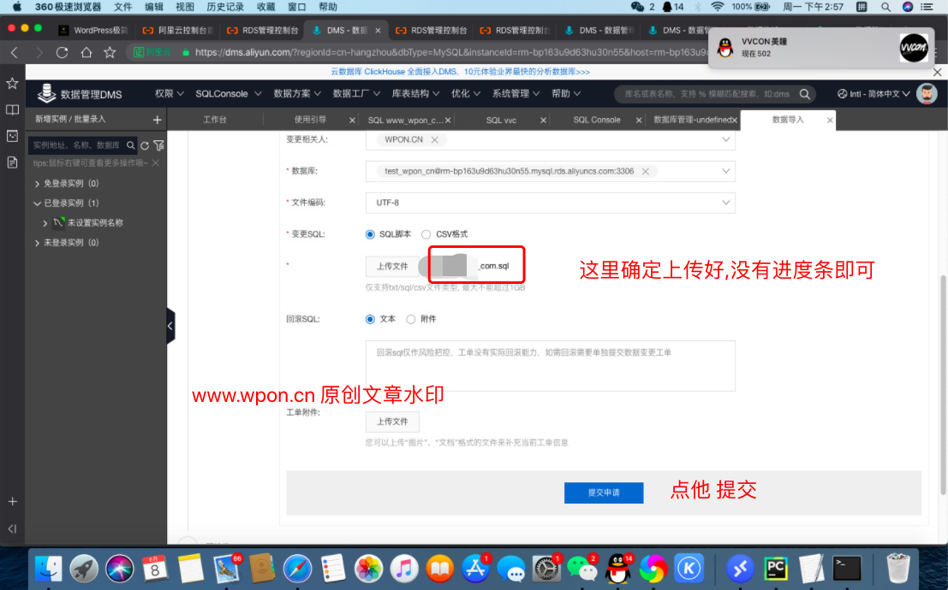This screenshot has height=590, width=948.
Task: Open Finder from the dock
Action: [x=48, y=569]
